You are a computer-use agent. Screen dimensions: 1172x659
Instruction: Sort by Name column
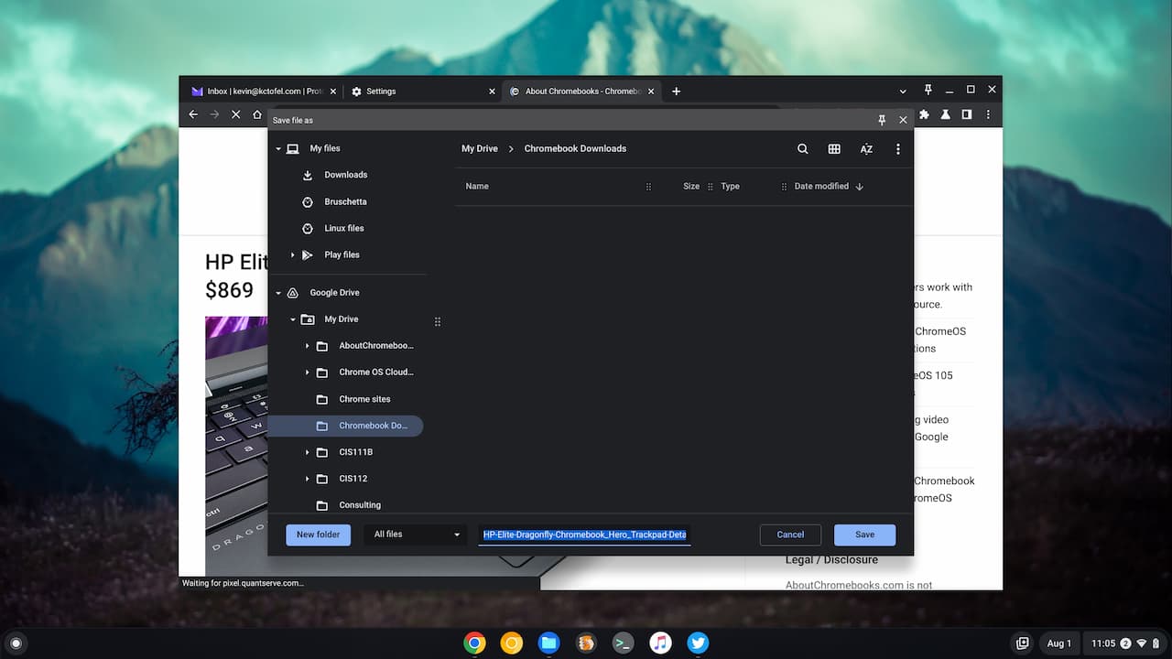pos(477,187)
